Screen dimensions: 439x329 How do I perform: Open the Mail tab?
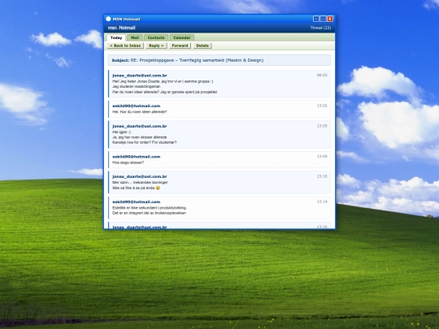(135, 37)
